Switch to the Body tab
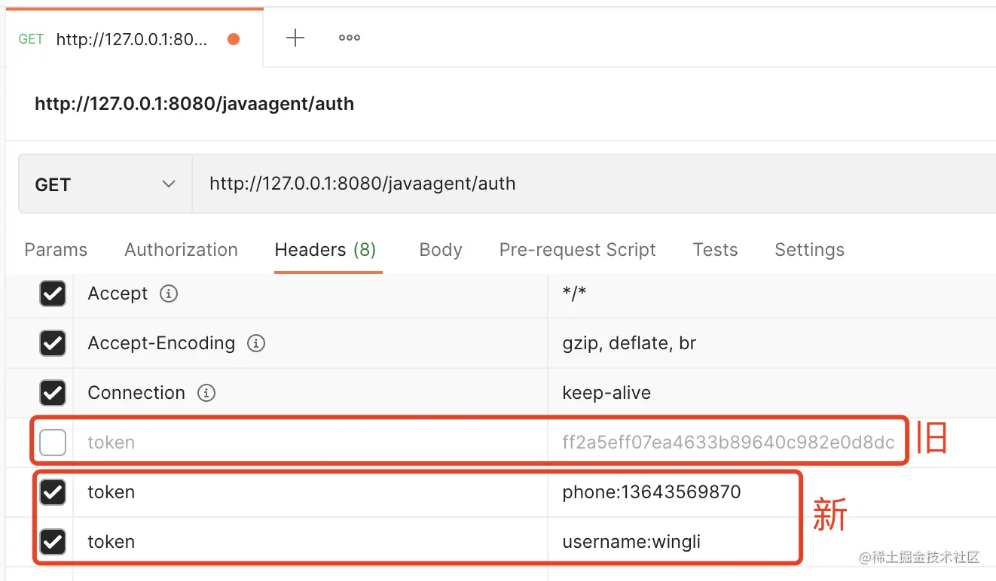The image size is (996, 581). point(441,250)
